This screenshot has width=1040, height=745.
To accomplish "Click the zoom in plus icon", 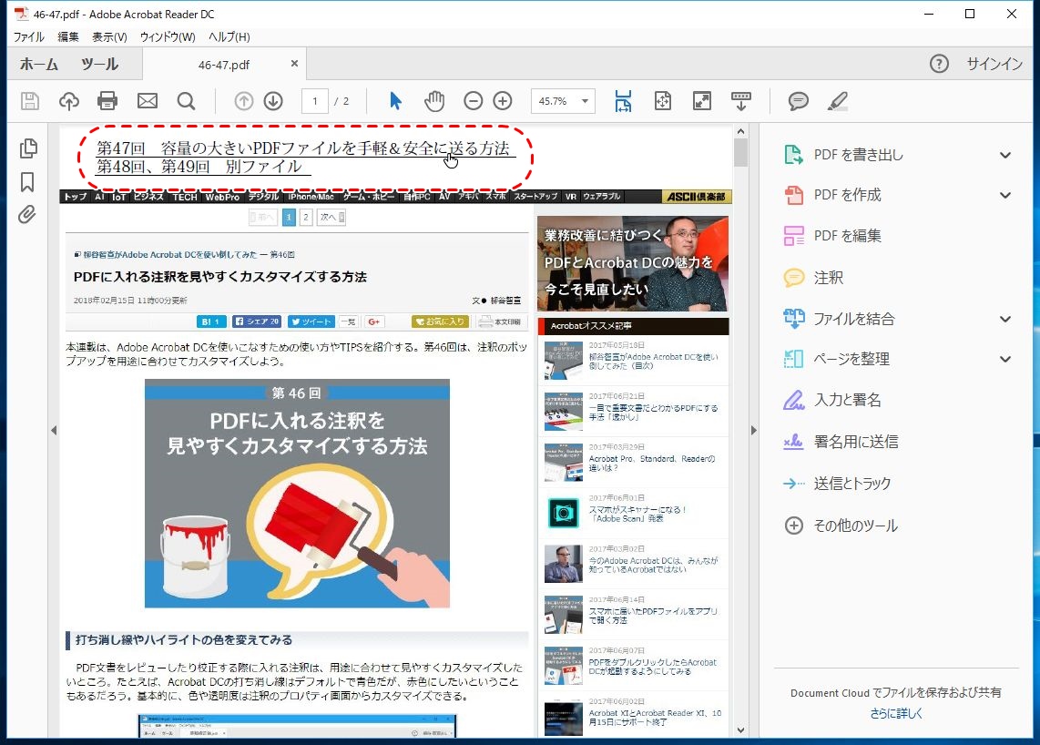I will click(x=502, y=101).
